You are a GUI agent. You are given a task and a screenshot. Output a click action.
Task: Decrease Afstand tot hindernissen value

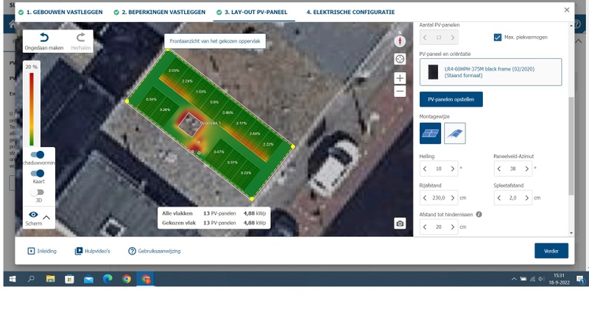(x=425, y=227)
